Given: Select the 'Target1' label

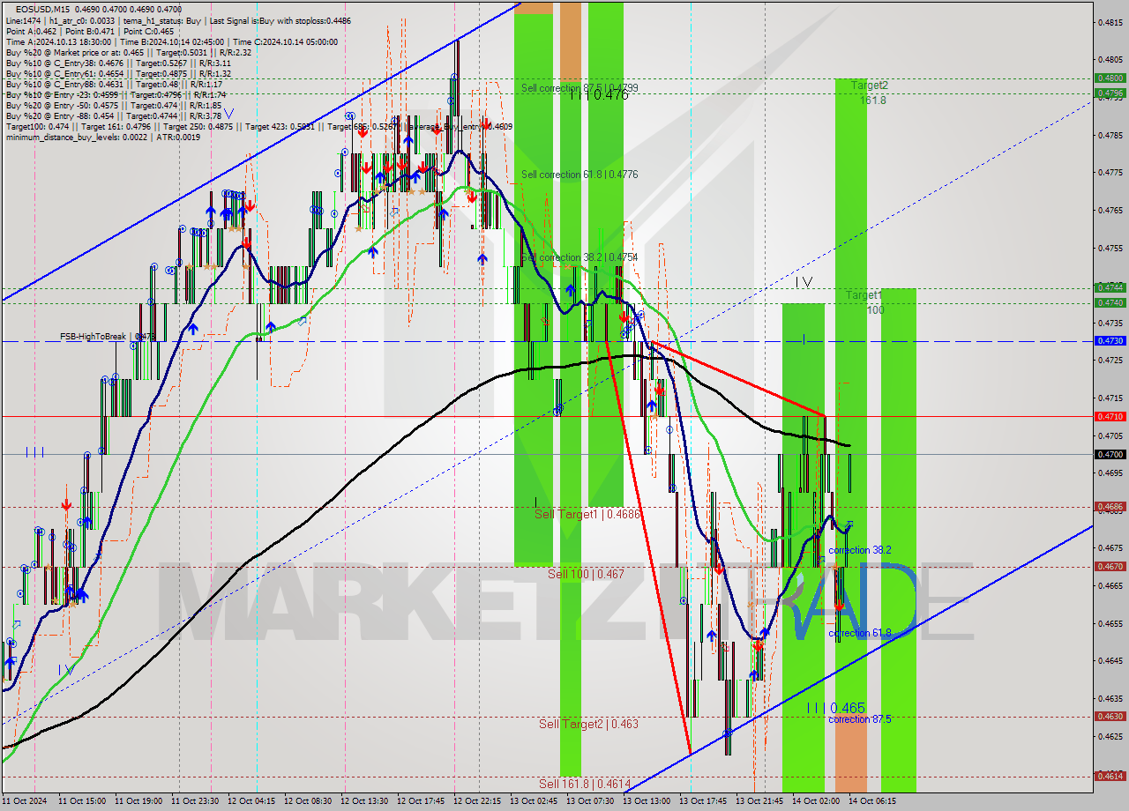Looking at the screenshot, I should (x=864, y=294).
